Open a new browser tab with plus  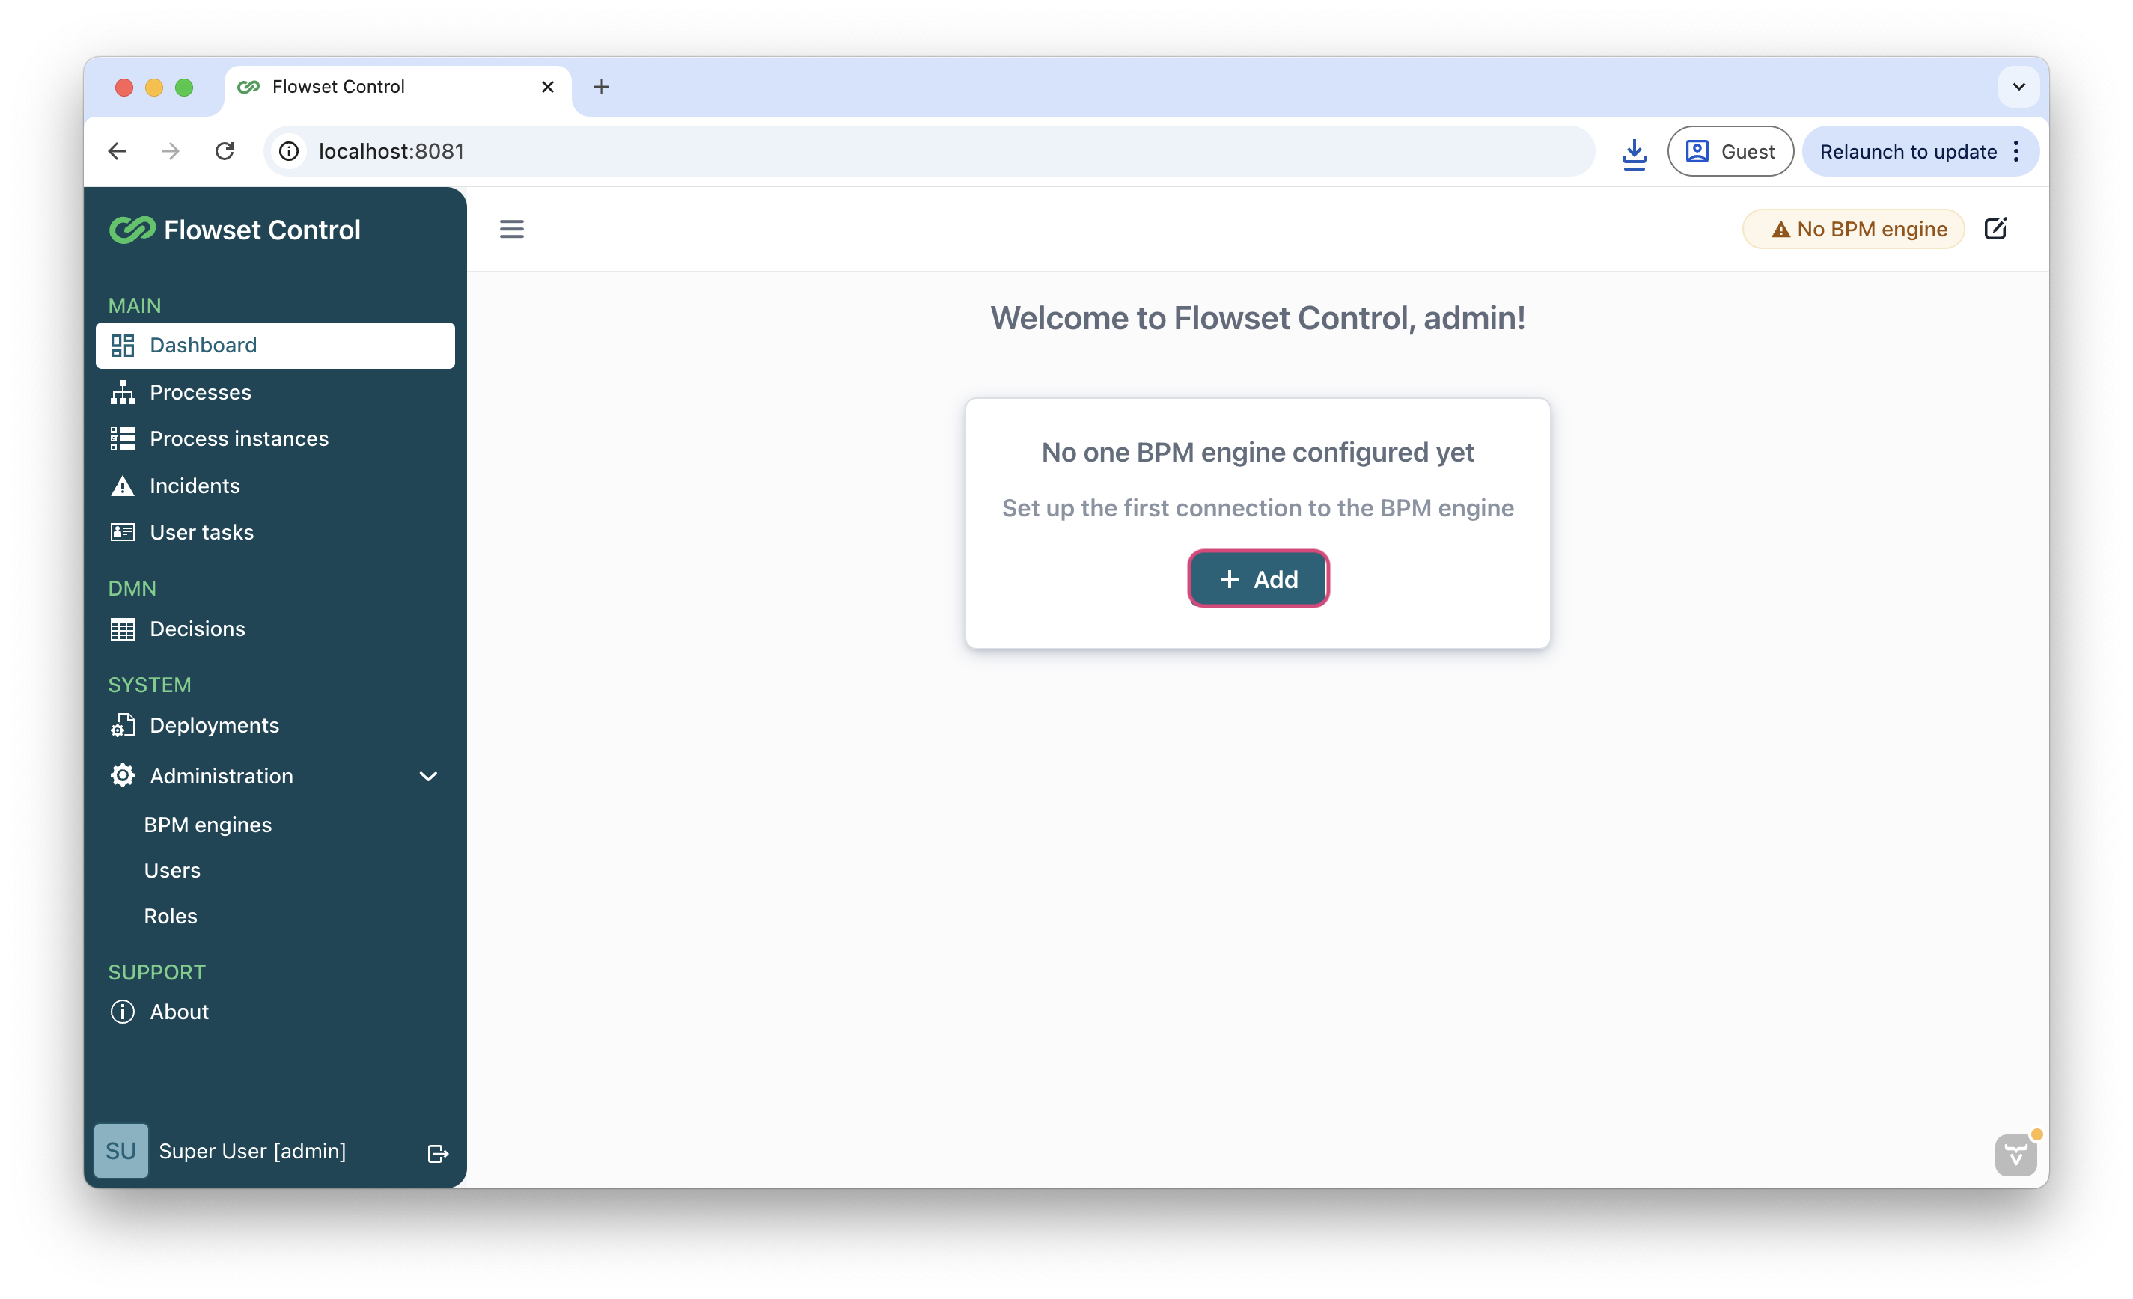[x=601, y=87]
